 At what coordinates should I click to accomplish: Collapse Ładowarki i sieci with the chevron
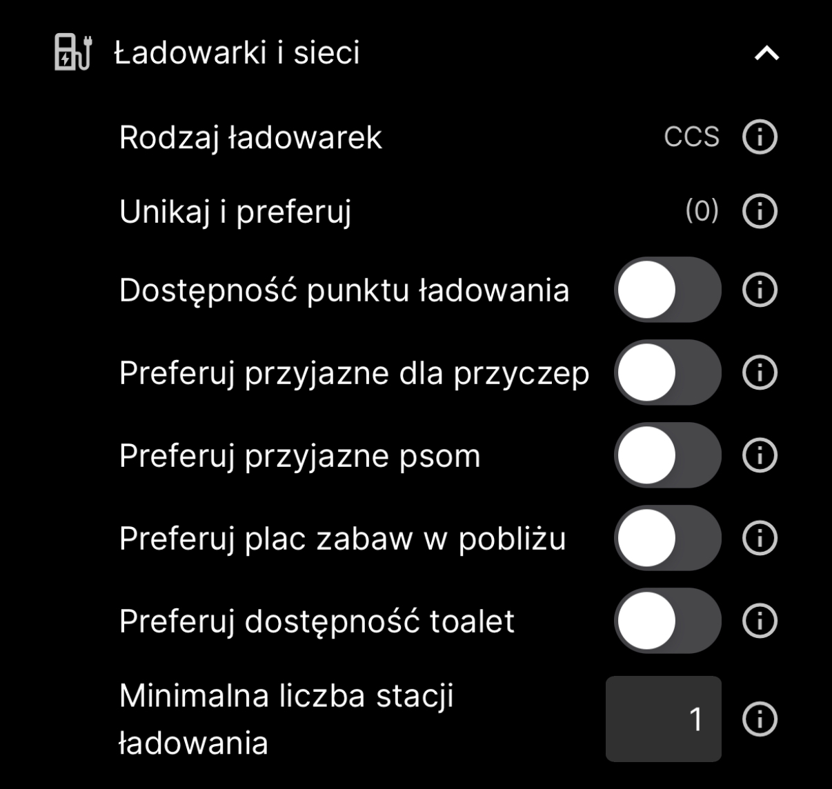(767, 53)
